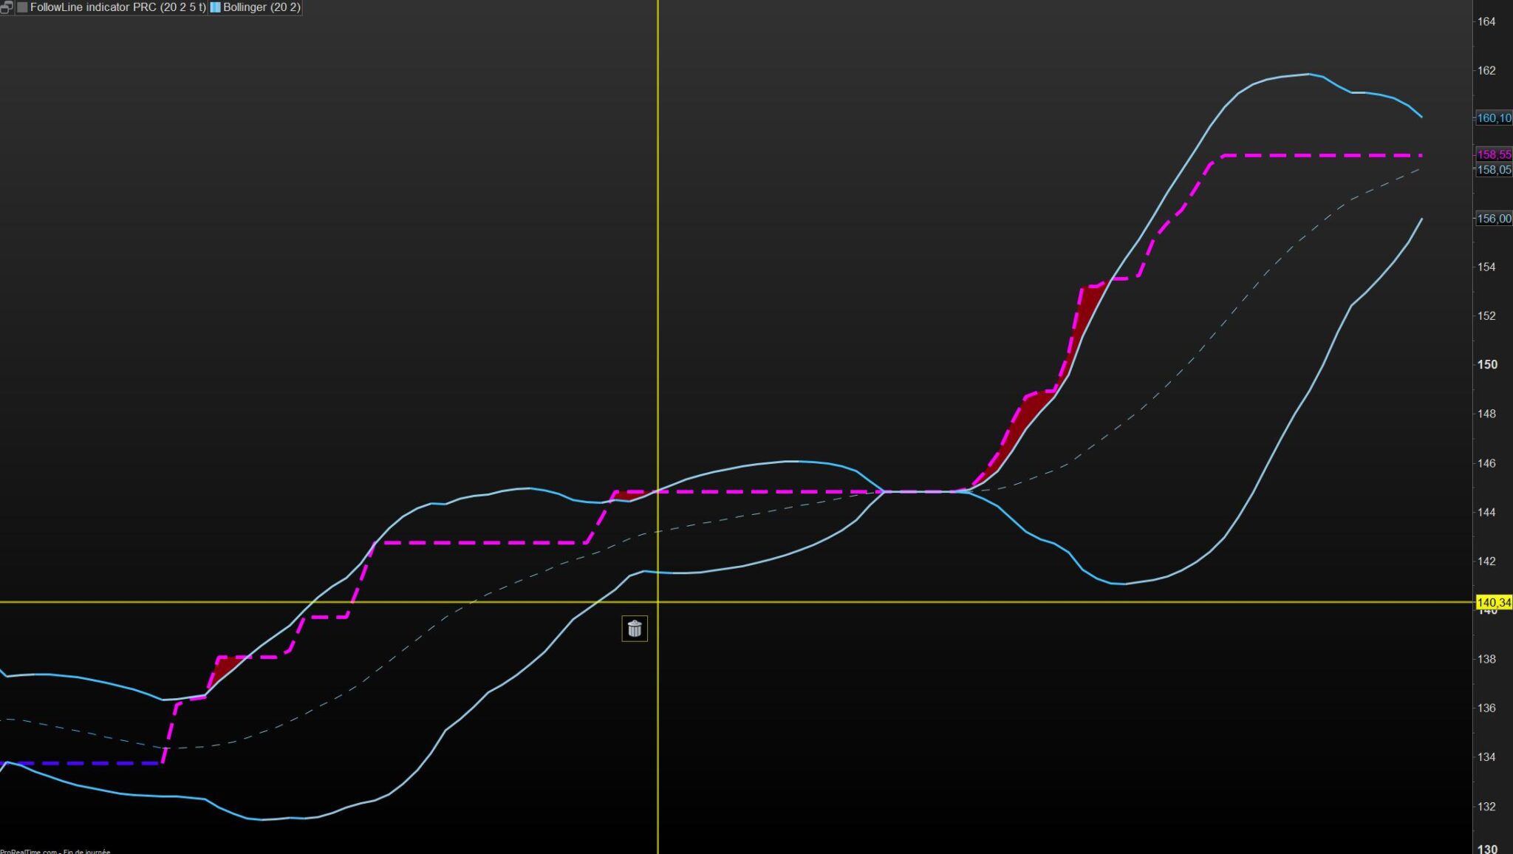Click the 162 level on the price axis
Image resolution: width=1513 pixels, height=854 pixels.
[x=1486, y=70]
